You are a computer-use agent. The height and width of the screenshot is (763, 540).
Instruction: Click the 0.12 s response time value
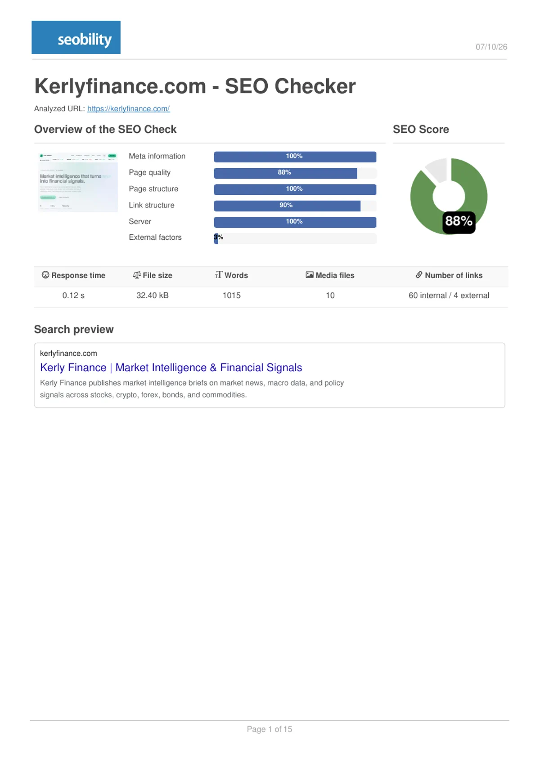point(73,296)
